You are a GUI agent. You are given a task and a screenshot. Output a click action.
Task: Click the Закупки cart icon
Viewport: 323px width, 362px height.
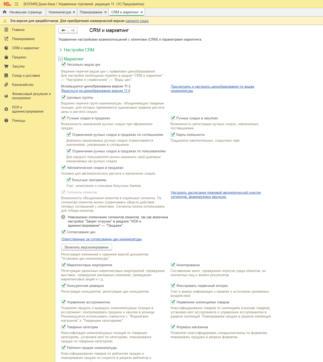[6, 66]
